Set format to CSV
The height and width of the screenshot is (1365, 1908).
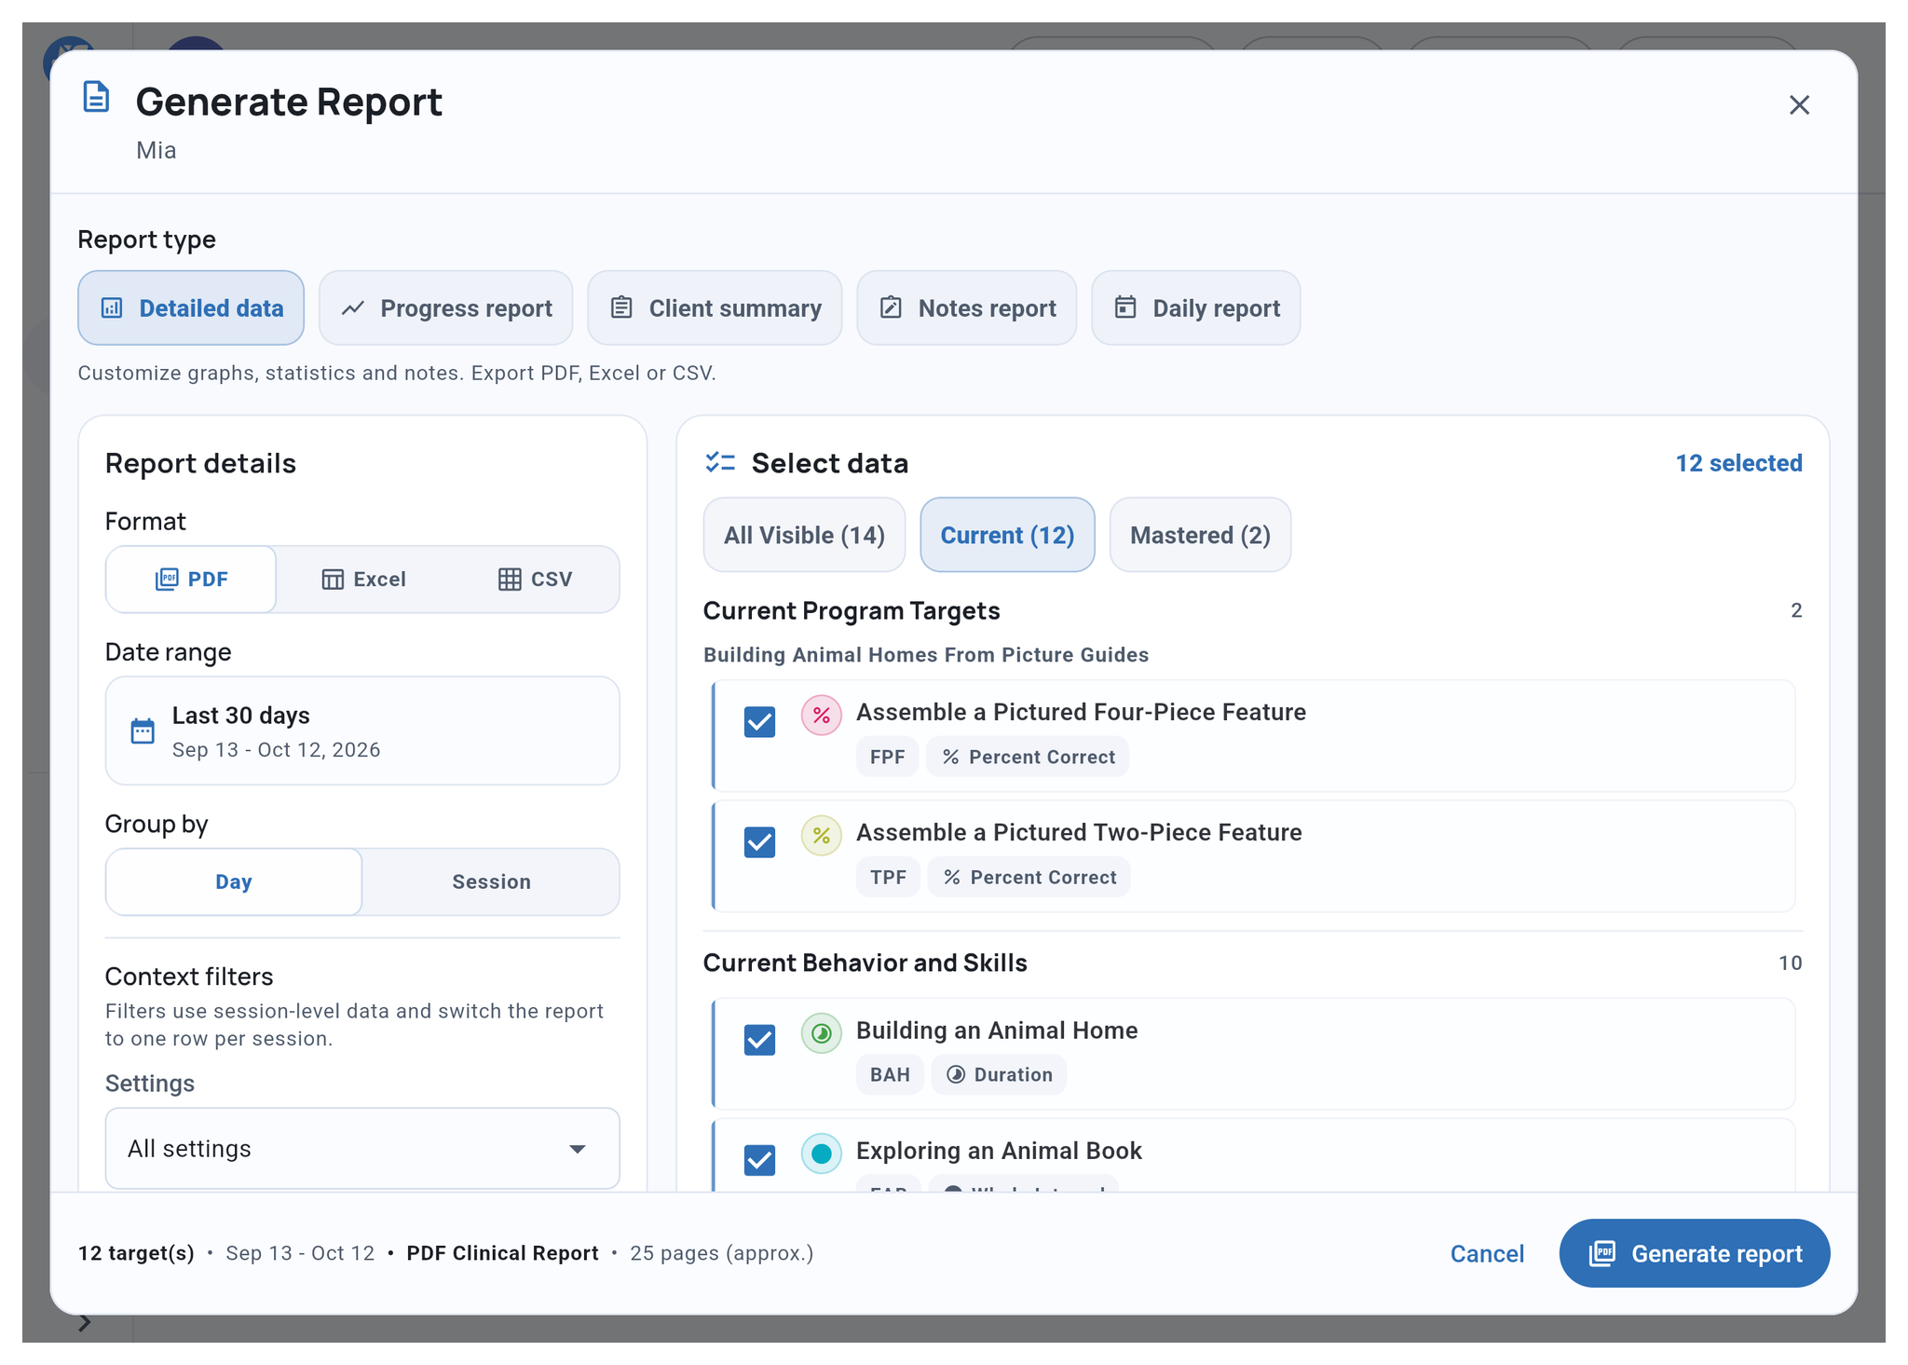(535, 580)
